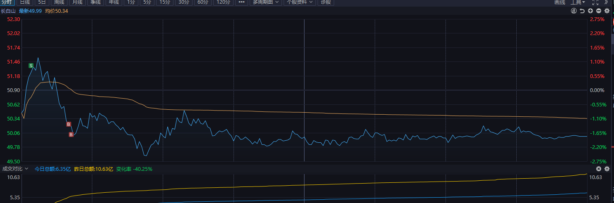This screenshot has height=203, width=614.
Task: Click the 长白山 stock name label
Action: 8,11
